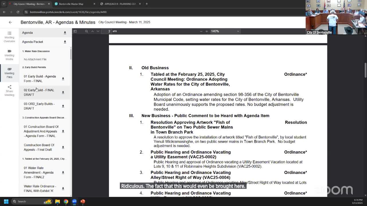
Task: Open 01 Construction Board Of Adjustment And Appeals form
Action: pyautogui.click(x=41, y=131)
